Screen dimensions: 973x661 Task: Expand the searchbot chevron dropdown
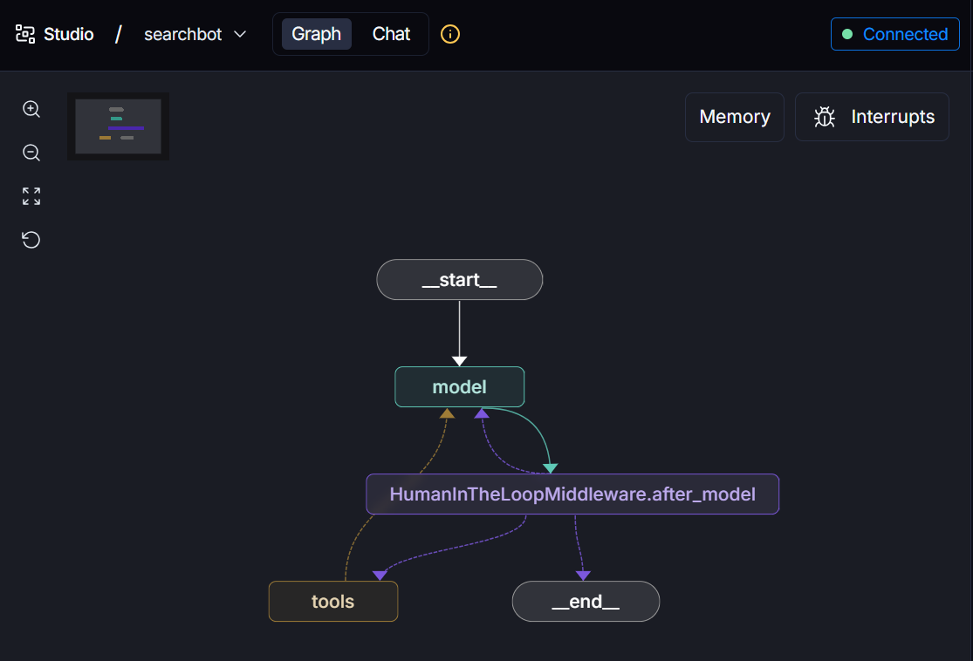tap(240, 34)
